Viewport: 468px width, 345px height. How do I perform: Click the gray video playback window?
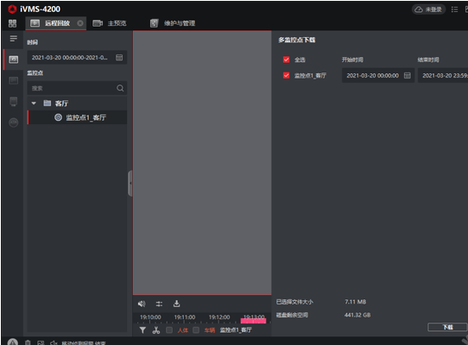click(202, 163)
